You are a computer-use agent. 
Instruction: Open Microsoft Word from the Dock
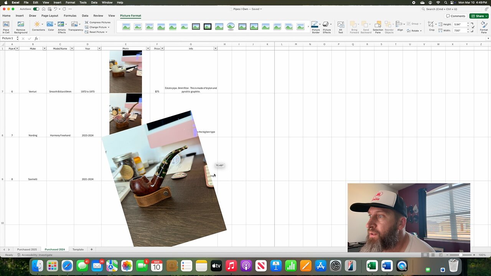click(x=387, y=266)
